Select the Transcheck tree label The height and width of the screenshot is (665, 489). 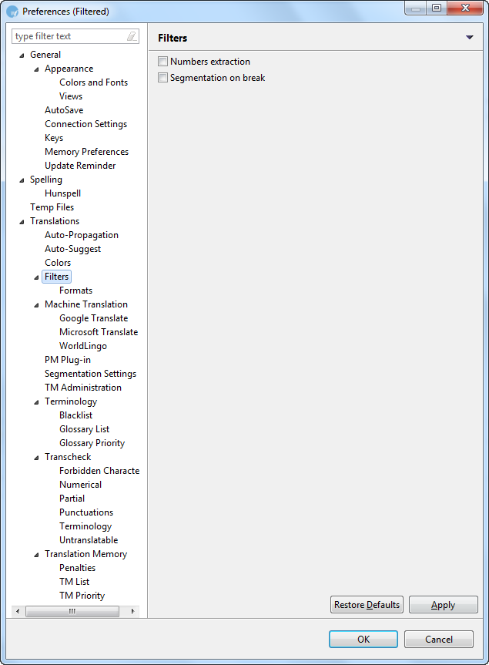(x=68, y=457)
